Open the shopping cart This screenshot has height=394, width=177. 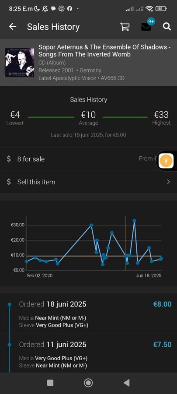[x=125, y=27]
